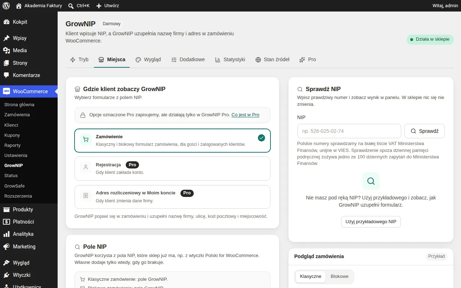Viewport: 461px width, 288px height.
Task: Select the Rejestracja Pro option card
Action: coord(173,168)
